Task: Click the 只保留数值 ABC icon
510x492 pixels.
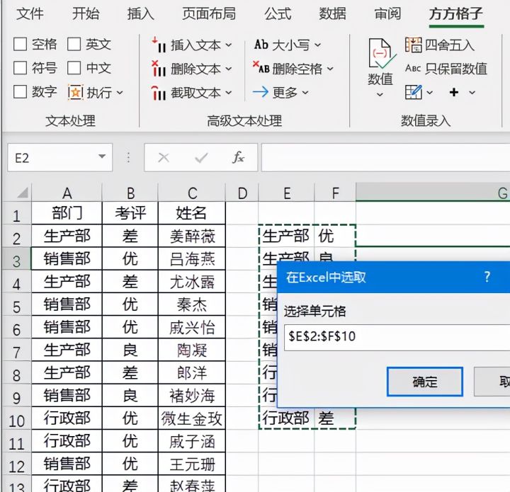Action: (414, 68)
